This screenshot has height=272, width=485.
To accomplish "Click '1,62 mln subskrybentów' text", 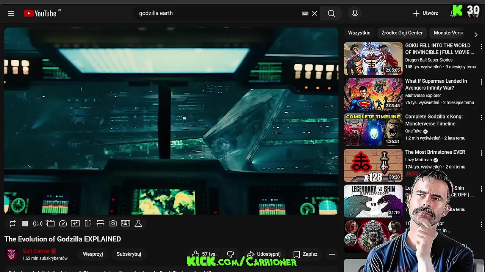I will pos(45,258).
